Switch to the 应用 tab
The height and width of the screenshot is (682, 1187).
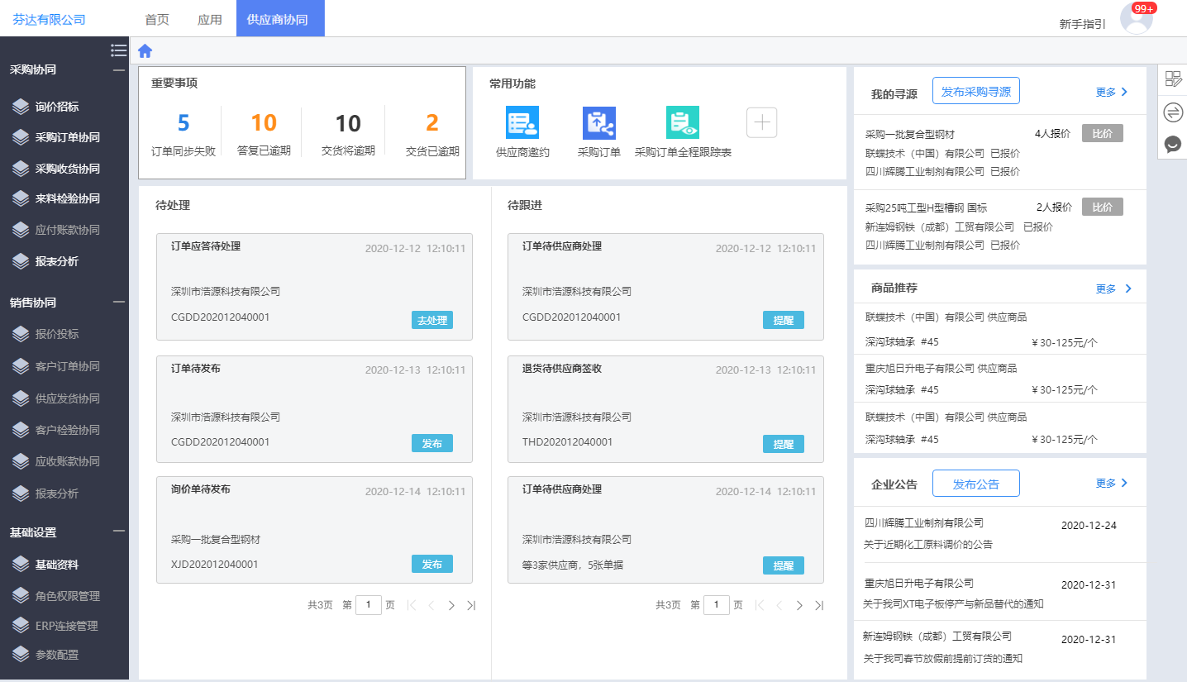(x=210, y=19)
